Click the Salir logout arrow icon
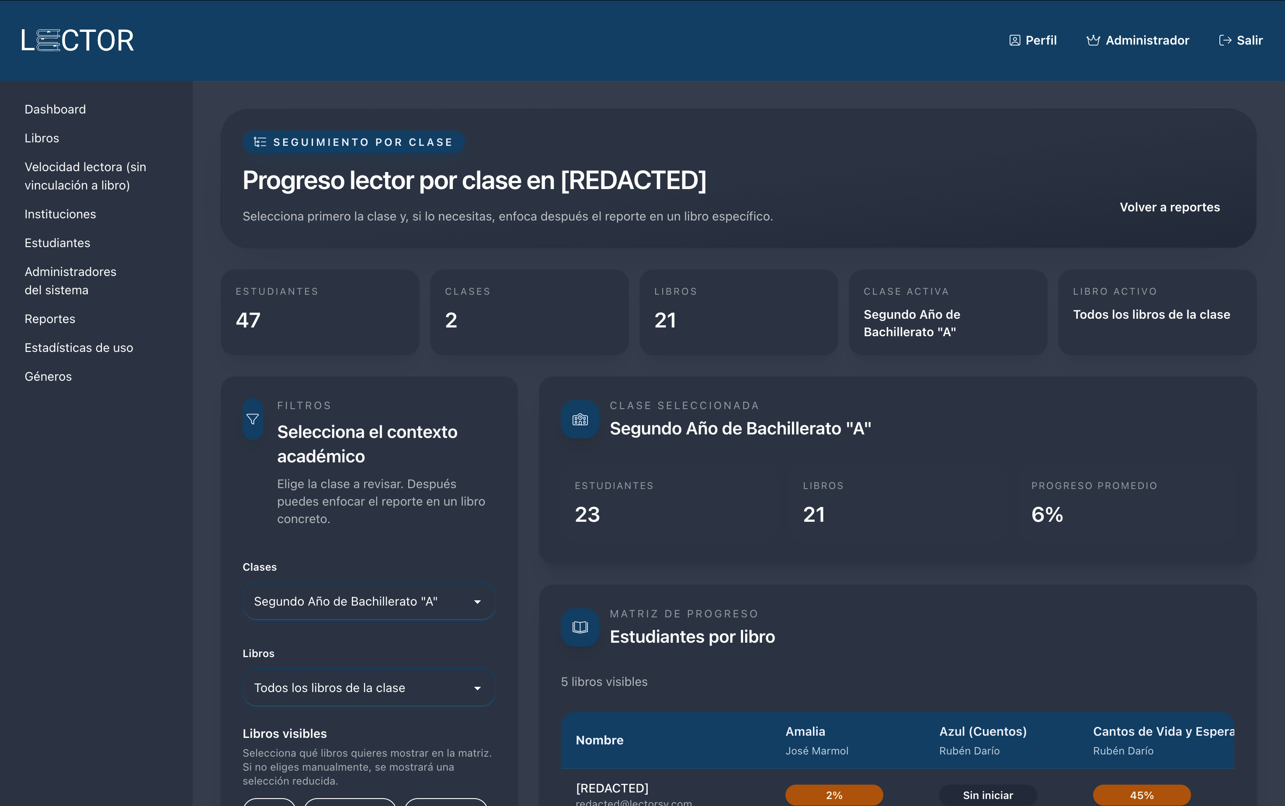The height and width of the screenshot is (806, 1285). pos(1225,41)
